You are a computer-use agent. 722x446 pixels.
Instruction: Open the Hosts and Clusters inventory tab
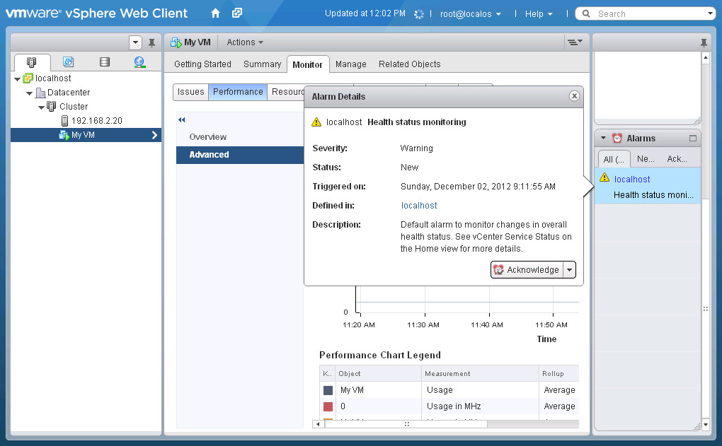(31, 61)
